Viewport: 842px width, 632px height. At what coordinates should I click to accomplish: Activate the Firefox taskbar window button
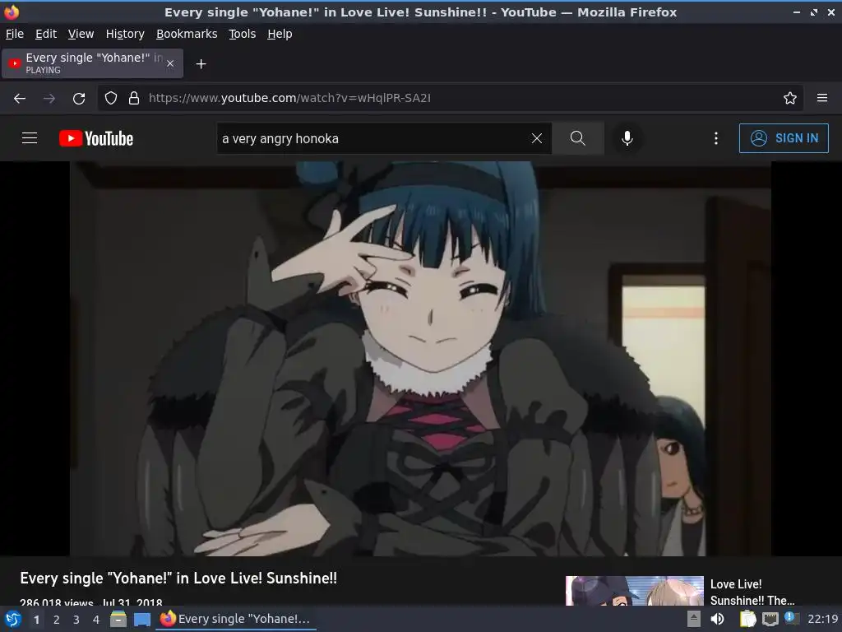(236, 619)
